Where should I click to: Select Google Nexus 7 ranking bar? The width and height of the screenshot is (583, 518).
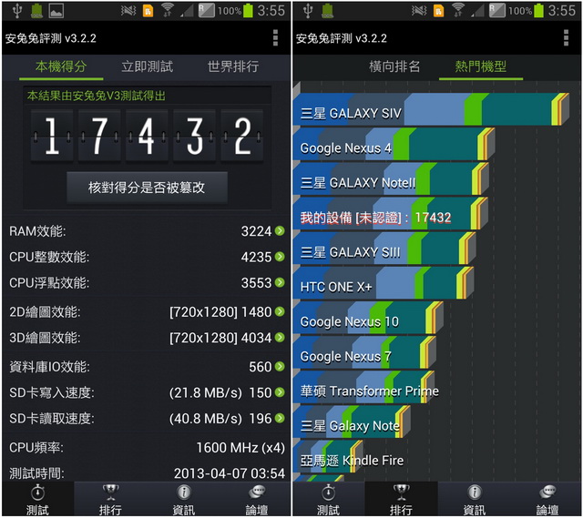(364, 352)
